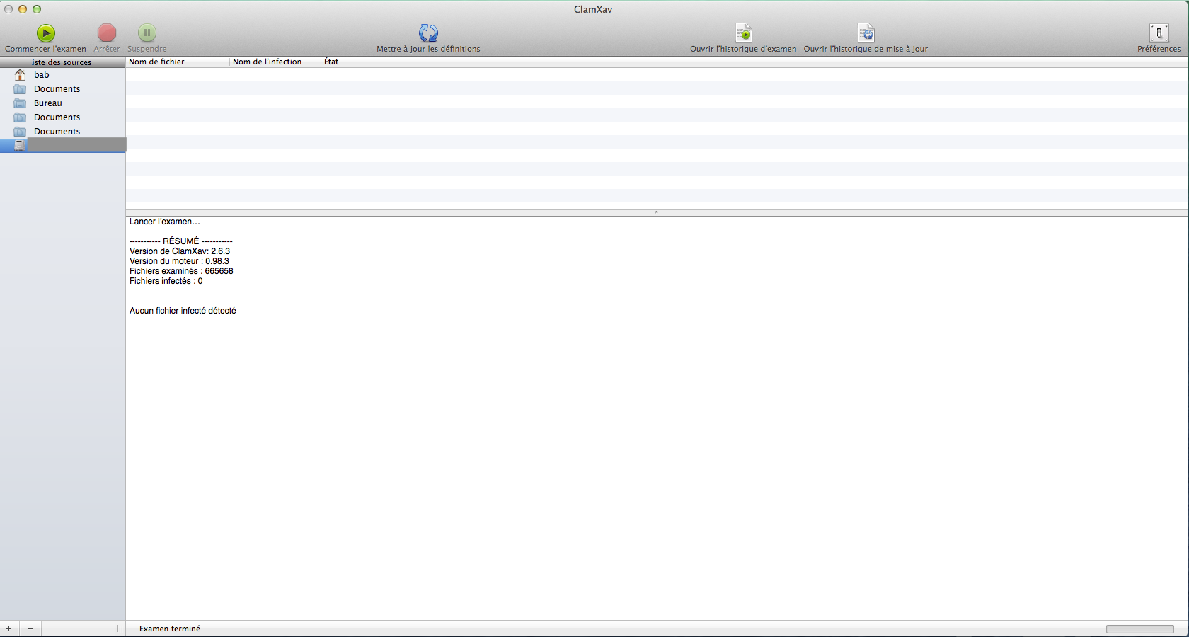Sort by the Nom de fichier column

(x=178, y=62)
